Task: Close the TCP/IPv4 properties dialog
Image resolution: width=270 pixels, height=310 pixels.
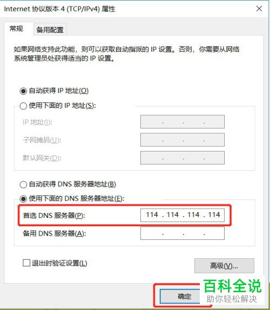Action: (259, 9)
